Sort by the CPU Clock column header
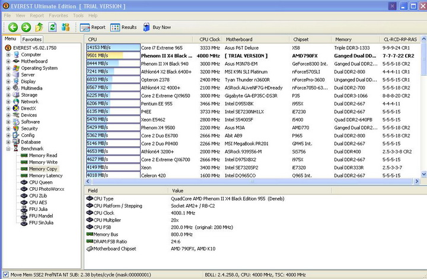This screenshot has height=279, width=427. tap(207, 40)
